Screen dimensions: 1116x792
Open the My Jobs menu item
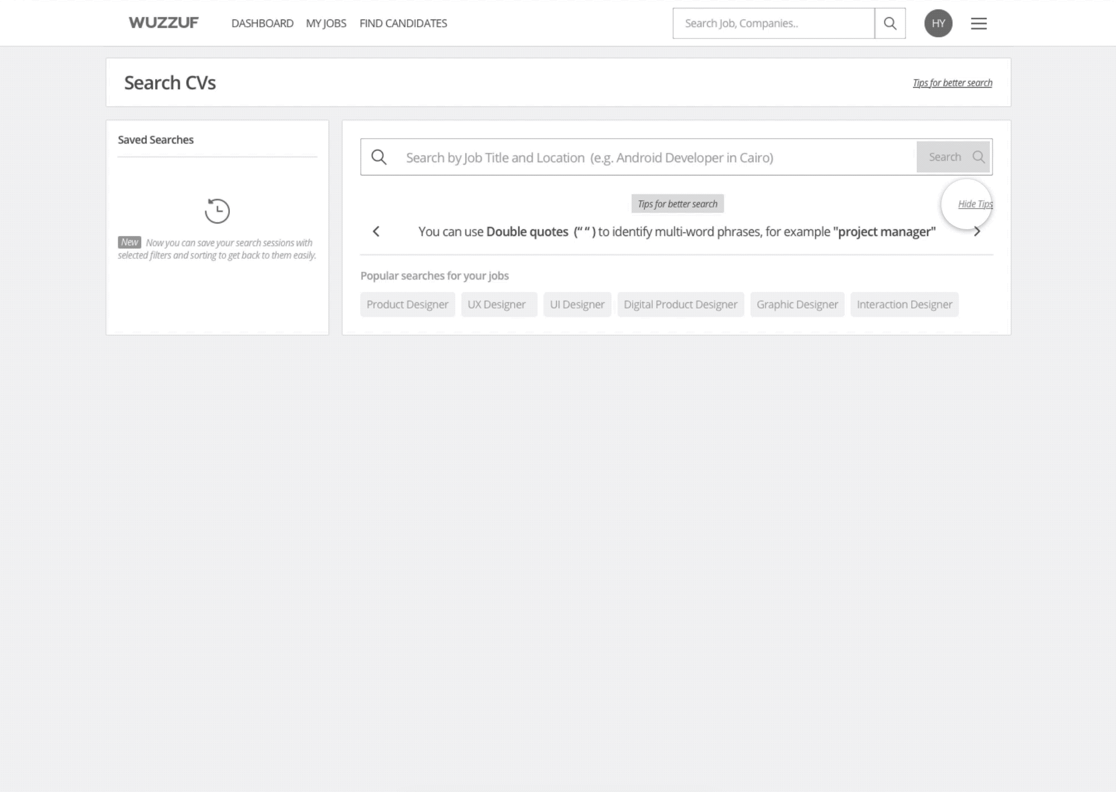(326, 23)
